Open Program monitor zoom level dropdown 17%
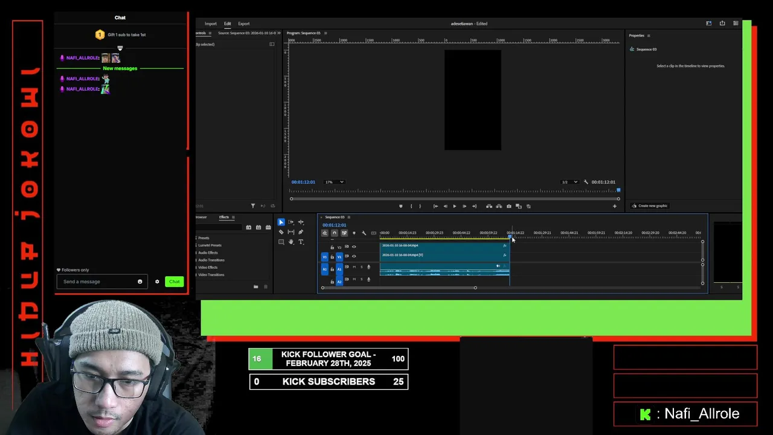773x435 pixels. pyautogui.click(x=335, y=182)
